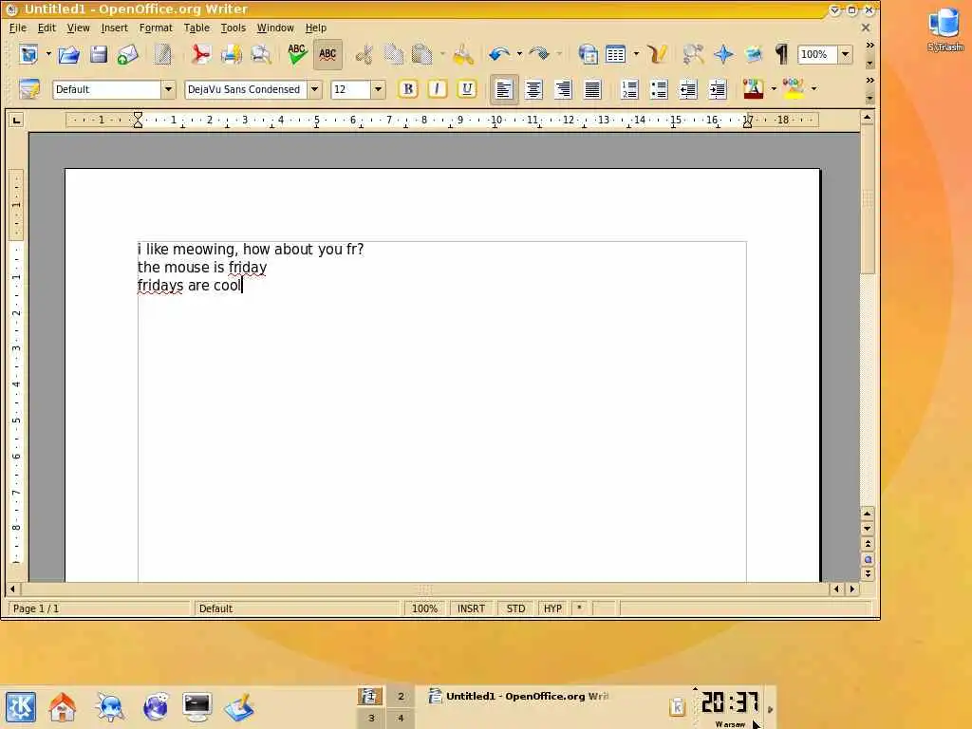
Task: Open the Edit menu
Action: [47, 28]
